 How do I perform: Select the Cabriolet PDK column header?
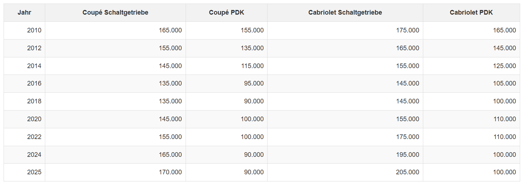click(471, 12)
